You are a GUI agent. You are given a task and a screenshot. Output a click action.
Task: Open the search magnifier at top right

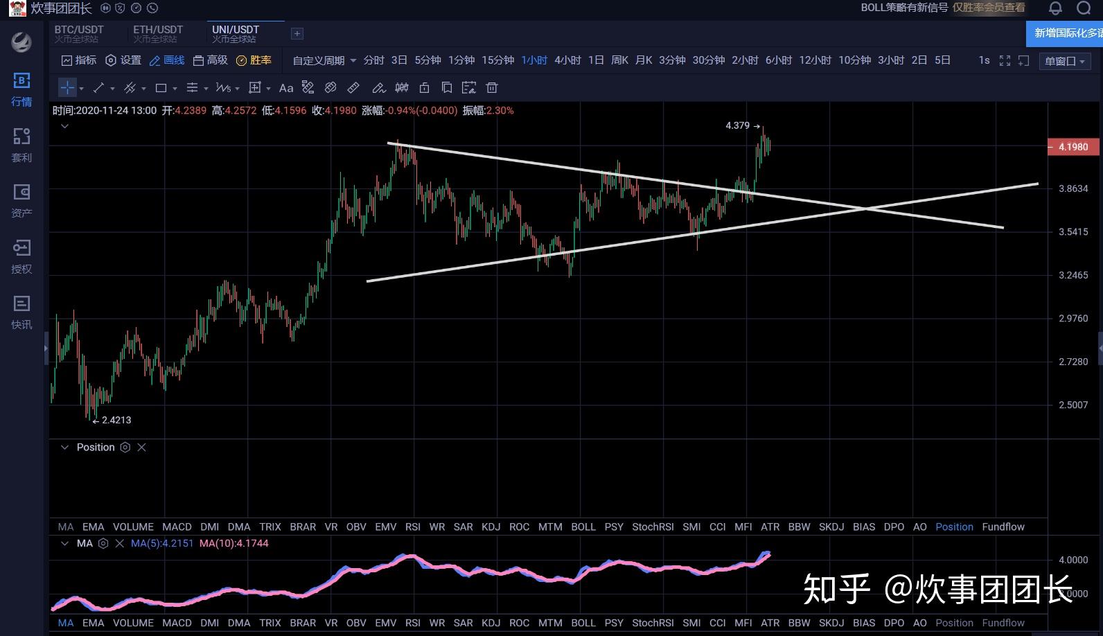point(1084,8)
